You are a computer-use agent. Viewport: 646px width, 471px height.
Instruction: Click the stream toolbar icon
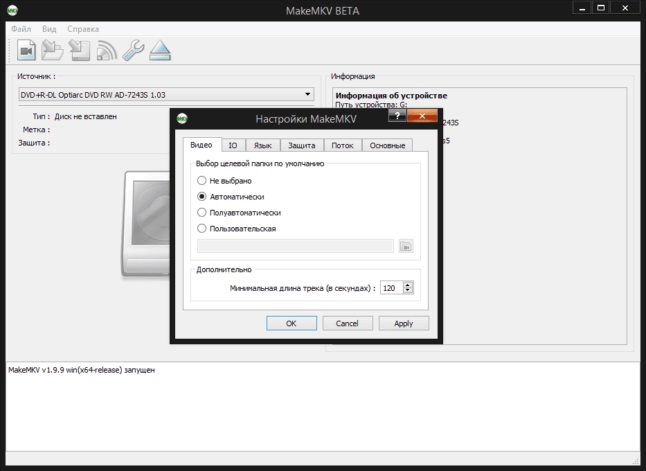107,51
